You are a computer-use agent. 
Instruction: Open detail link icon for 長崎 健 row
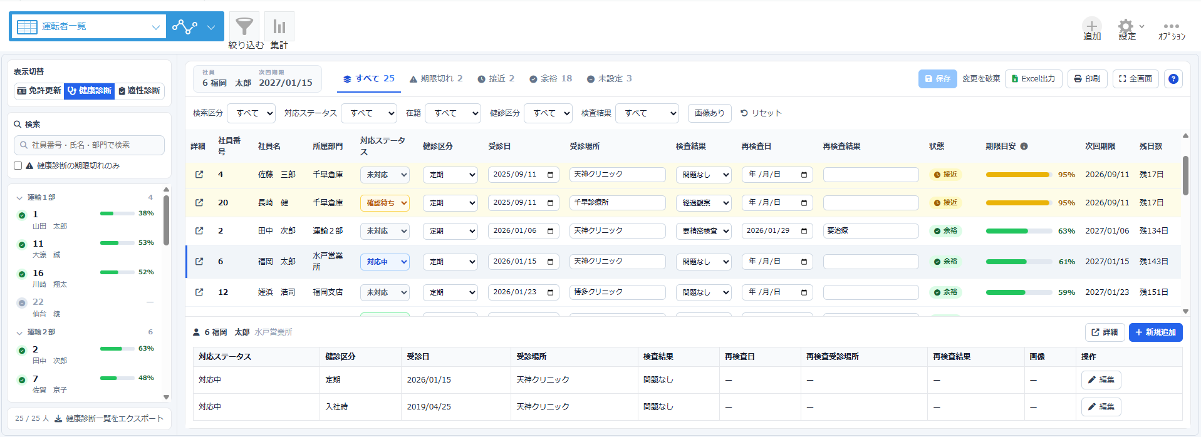tap(199, 203)
